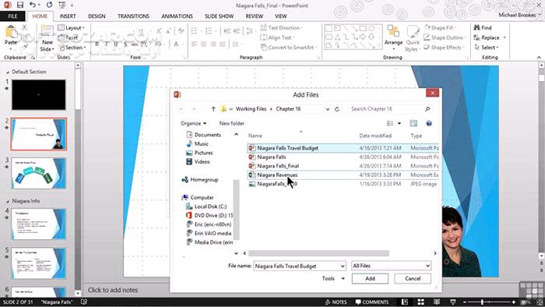545x307 pixels.
Task: Click the Save icon in Quick Access Toolbar
Action: [19, 5]
